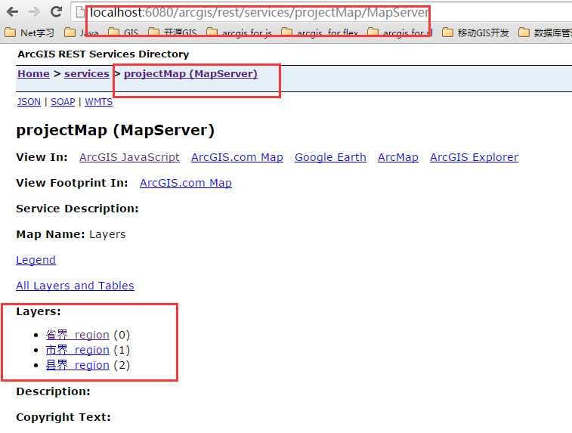Image resolution: width=572 pixels, height=433 pixels.
Task: Open the service in Google Earth
Action: click(x=330, y=157)
